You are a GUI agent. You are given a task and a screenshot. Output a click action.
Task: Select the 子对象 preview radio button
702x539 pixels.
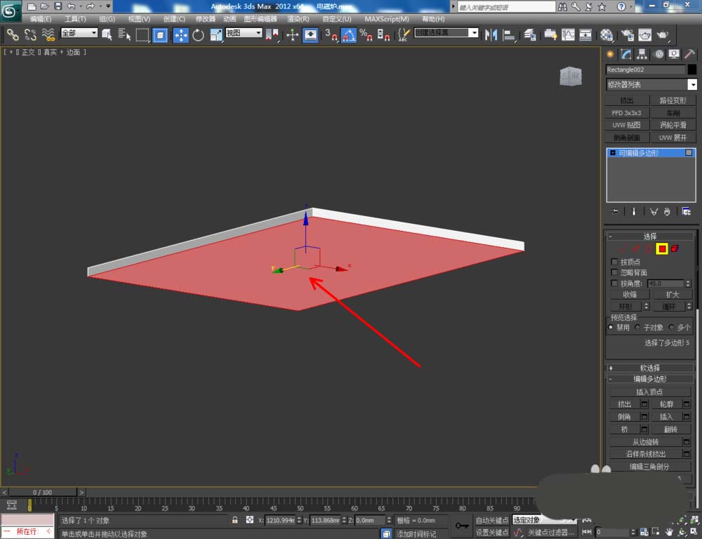(637, 327)
